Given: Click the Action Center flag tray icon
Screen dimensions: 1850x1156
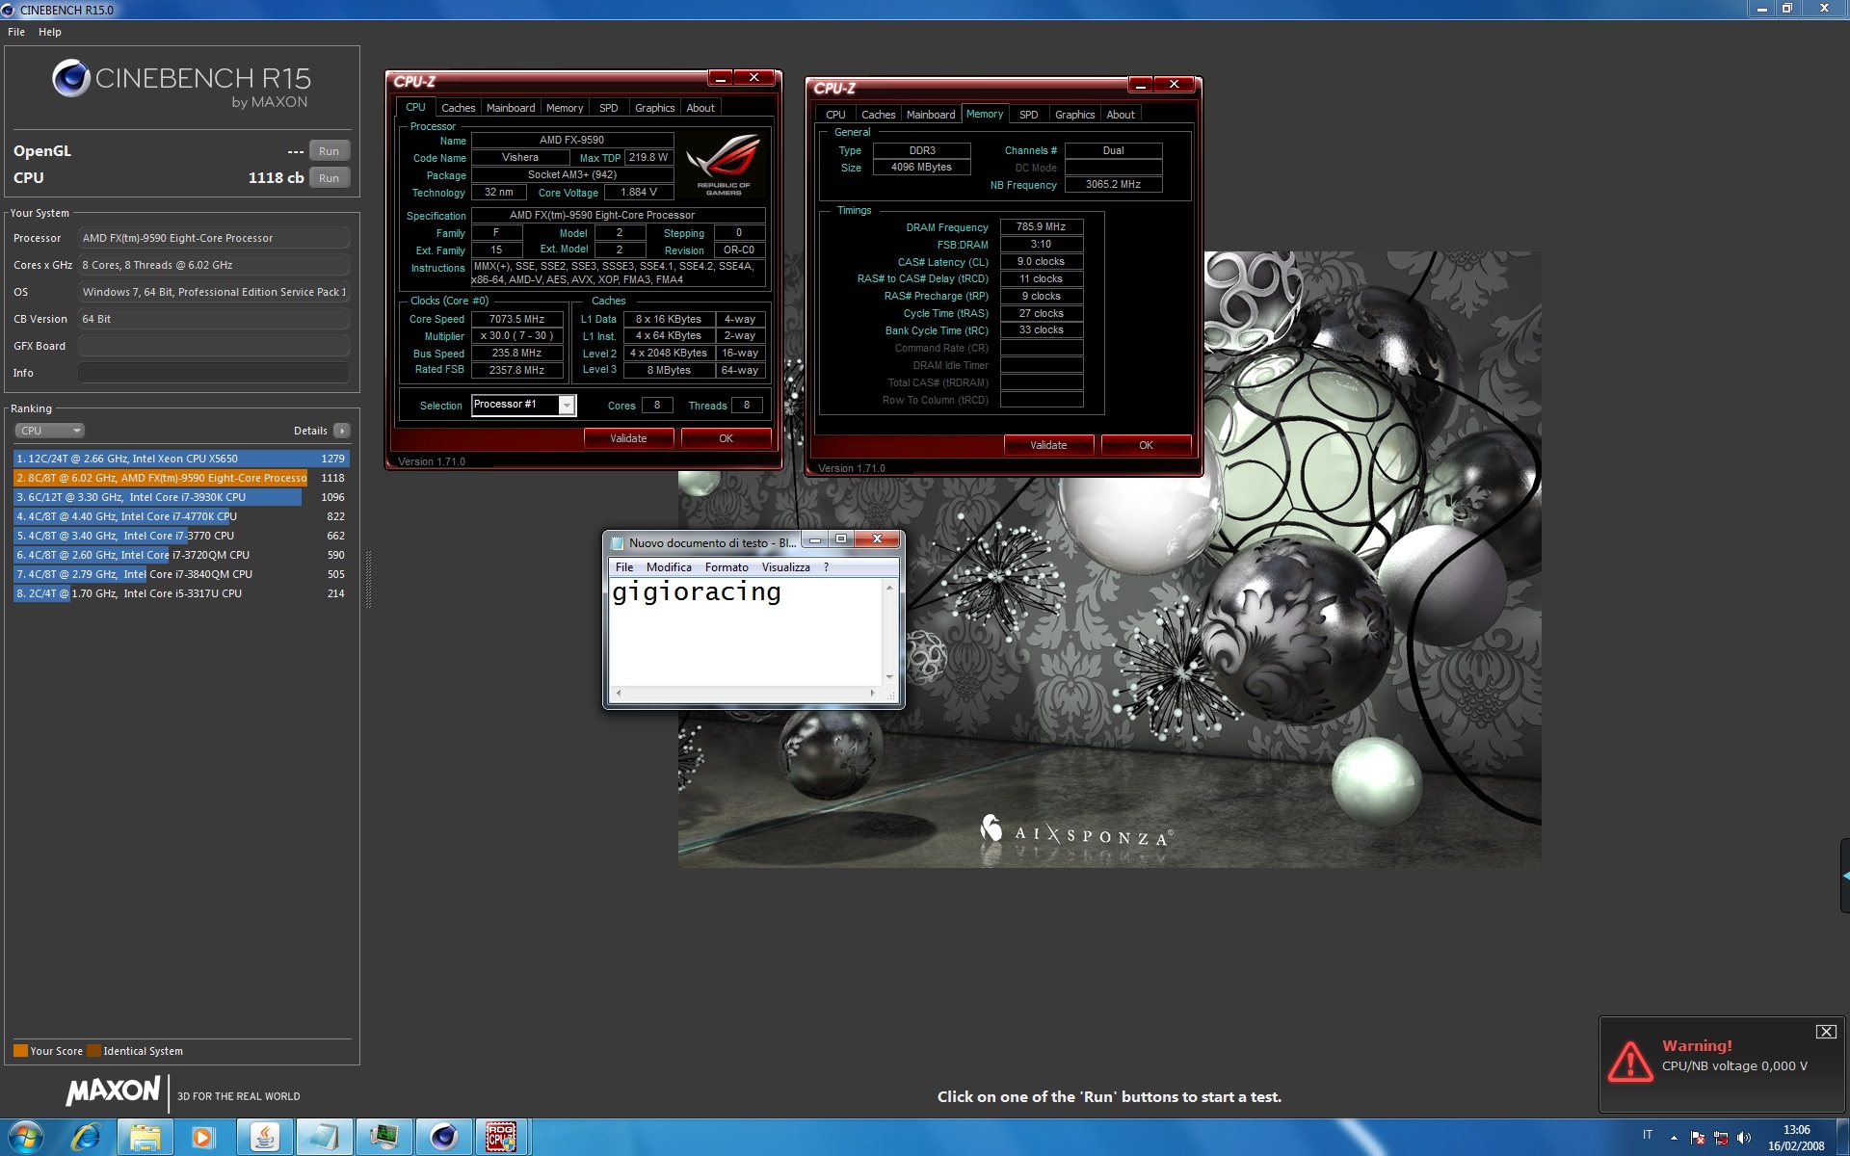Looking at the screenshot, I should tap(1698, 1138).
